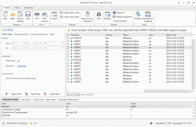Switch to the Undo script tab

[38, 100]
